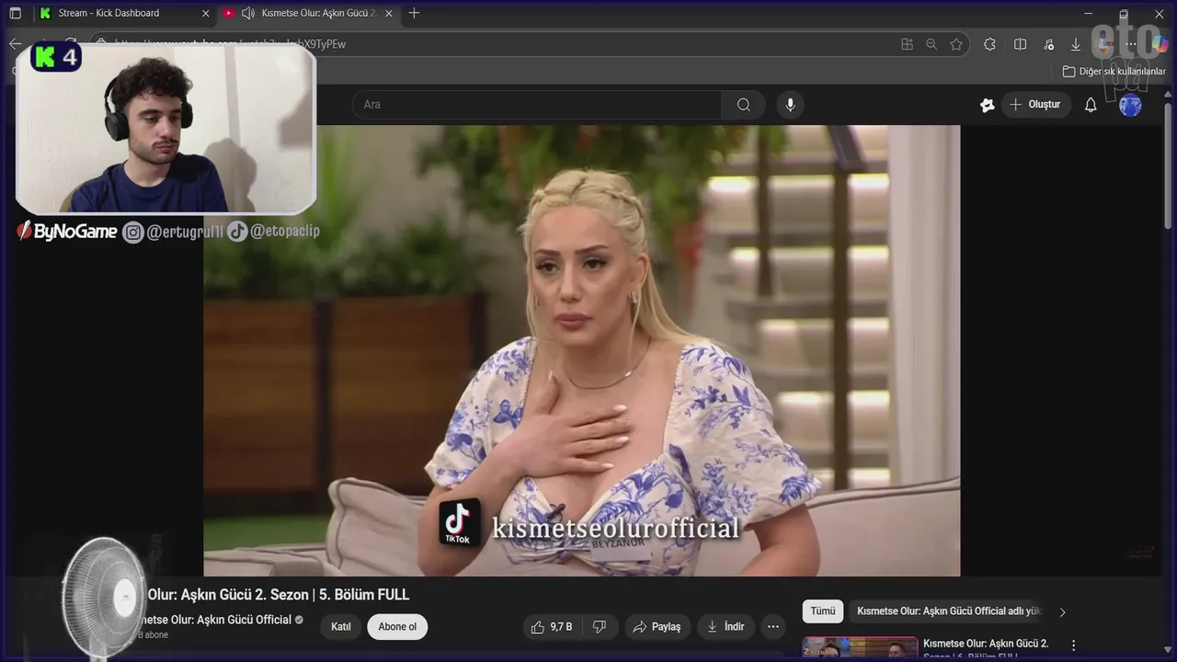
Task: Select the Tümü filter chip
Action: coord(823,611)
